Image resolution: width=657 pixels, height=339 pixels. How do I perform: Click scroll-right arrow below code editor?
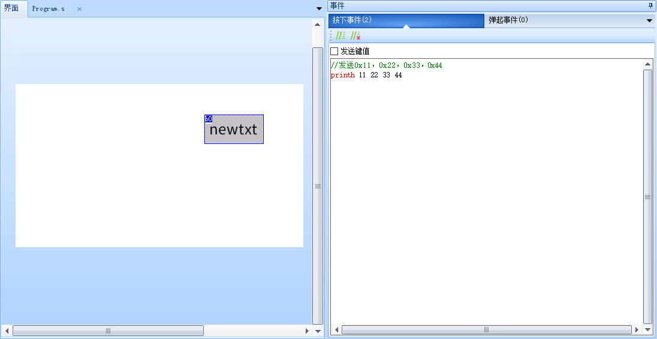637,330
